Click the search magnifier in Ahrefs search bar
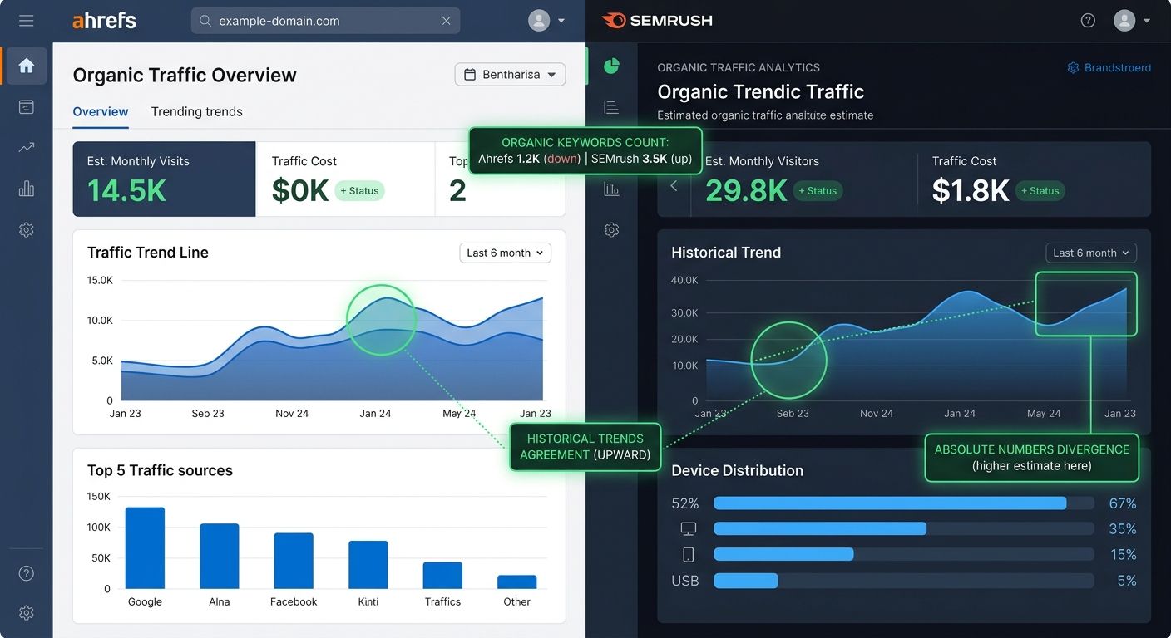 [205, 21]
